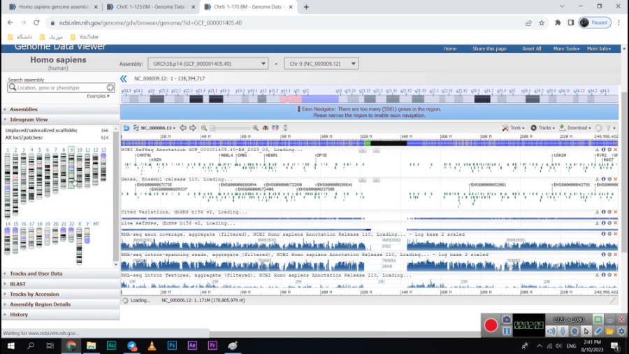The image size is (629, 354).
Task: Open the Examples link under search
Action: pyautogui.click(x=98, y=97)
